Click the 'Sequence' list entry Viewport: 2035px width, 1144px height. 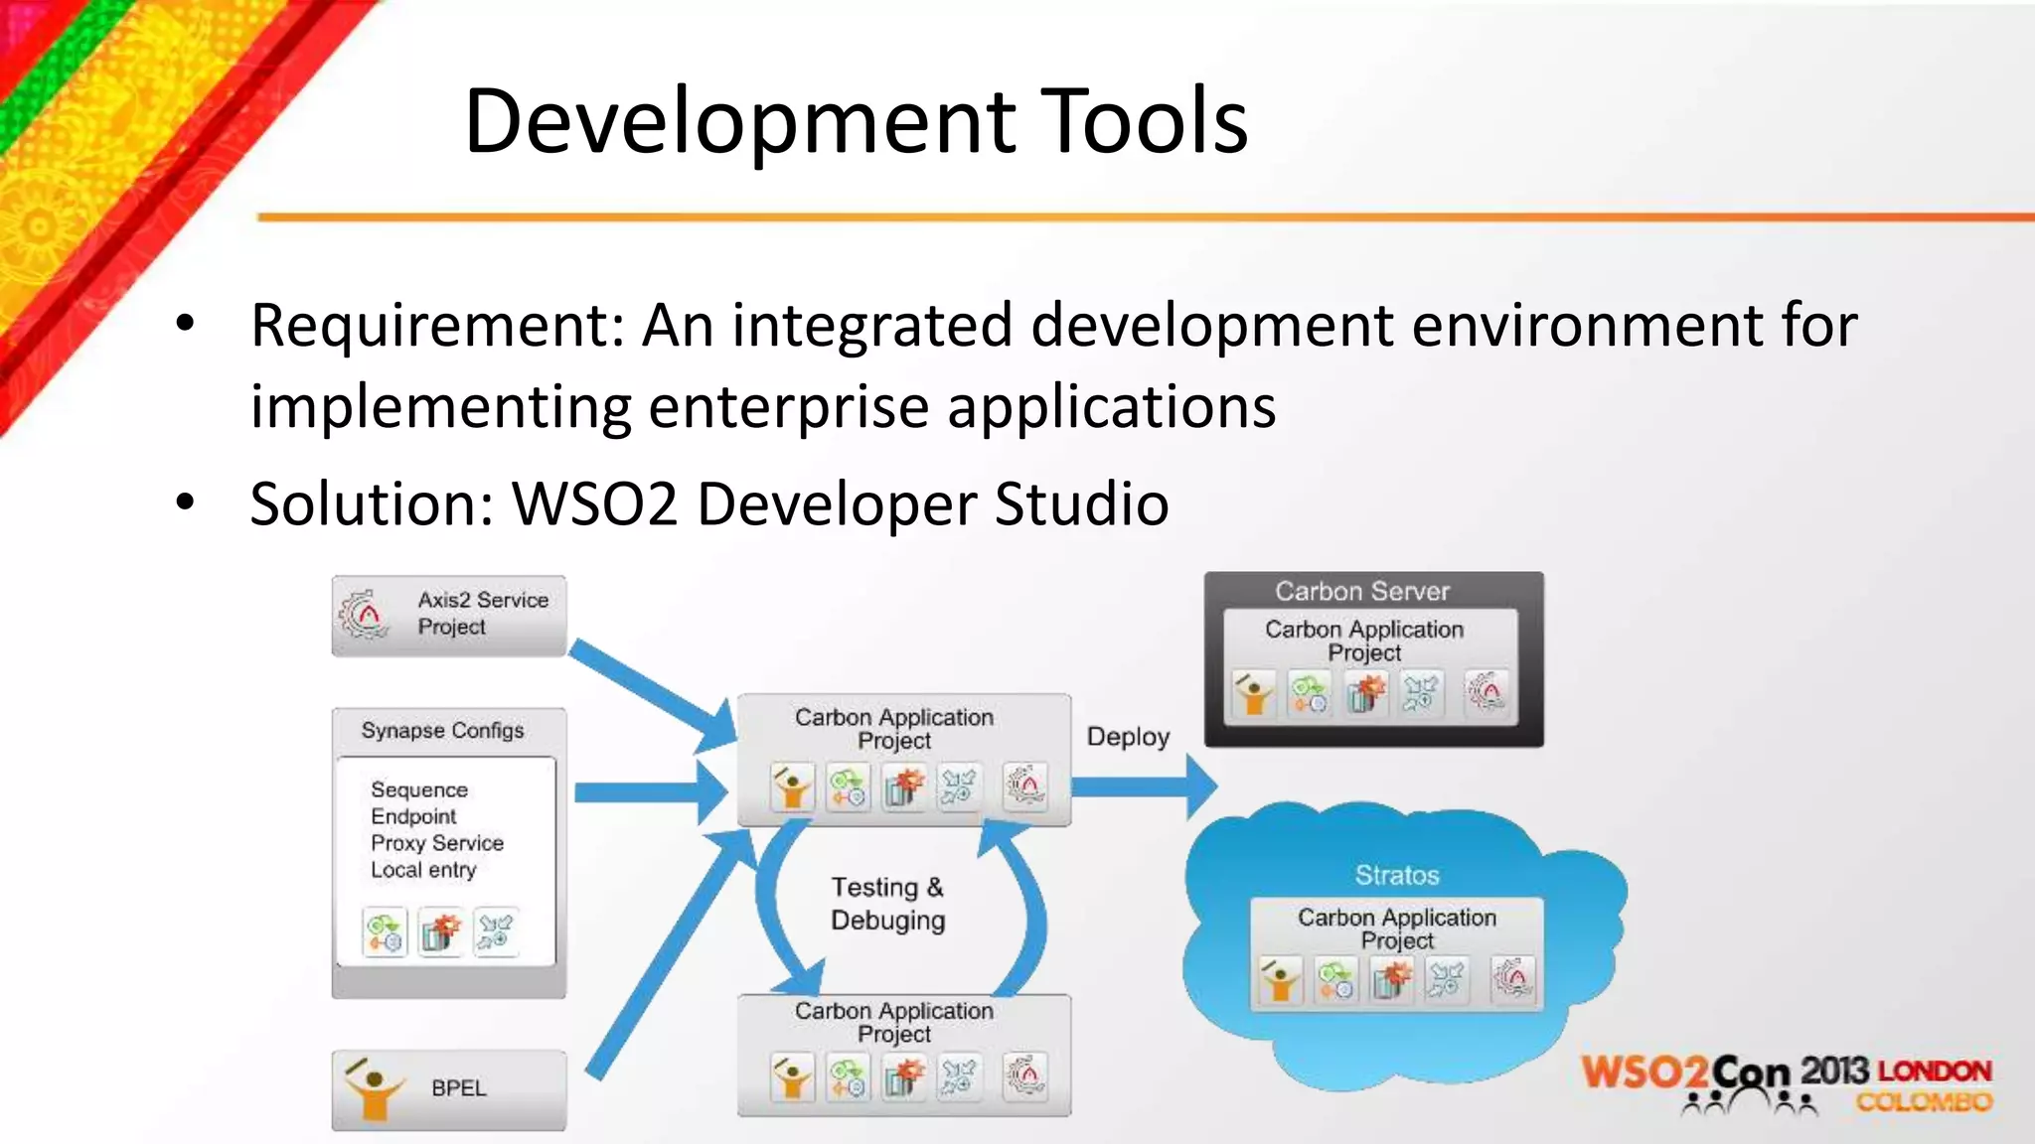point(419,789)
